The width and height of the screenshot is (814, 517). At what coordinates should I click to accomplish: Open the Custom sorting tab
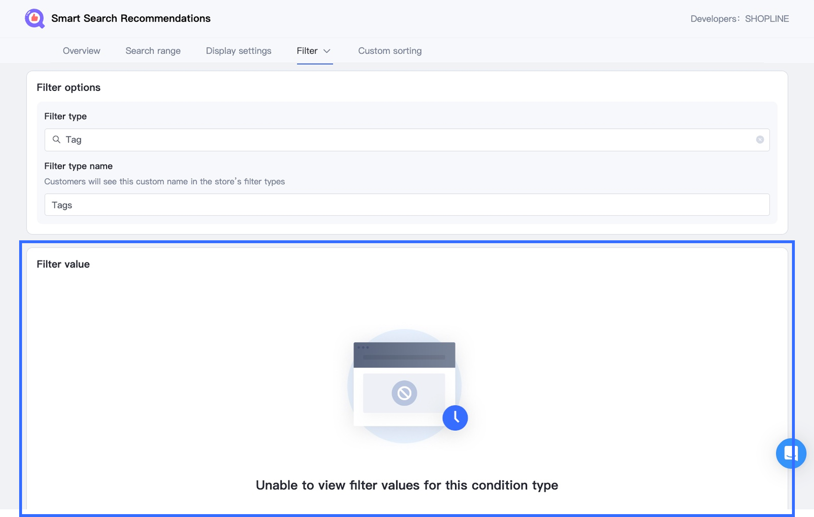tap(390, 51)
